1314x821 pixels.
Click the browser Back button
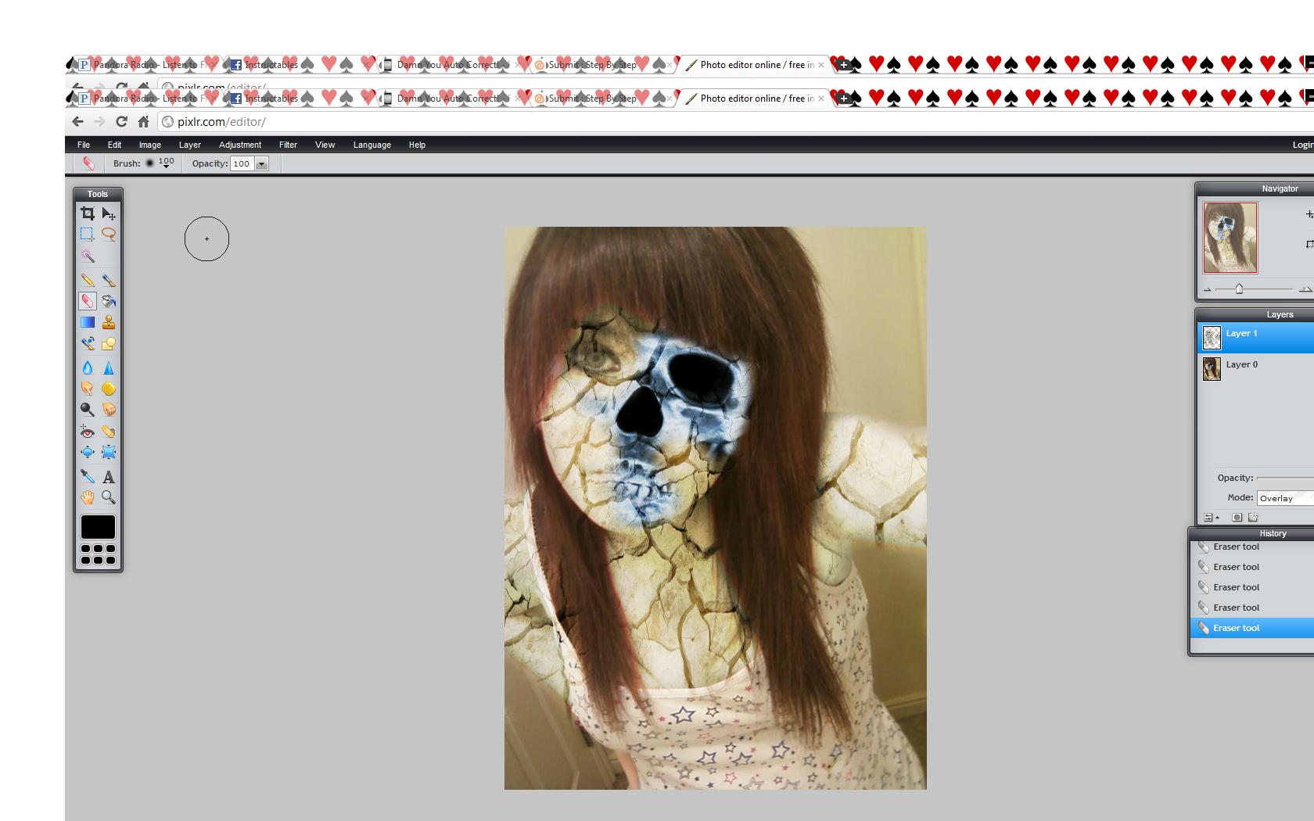tap(77, 121)
